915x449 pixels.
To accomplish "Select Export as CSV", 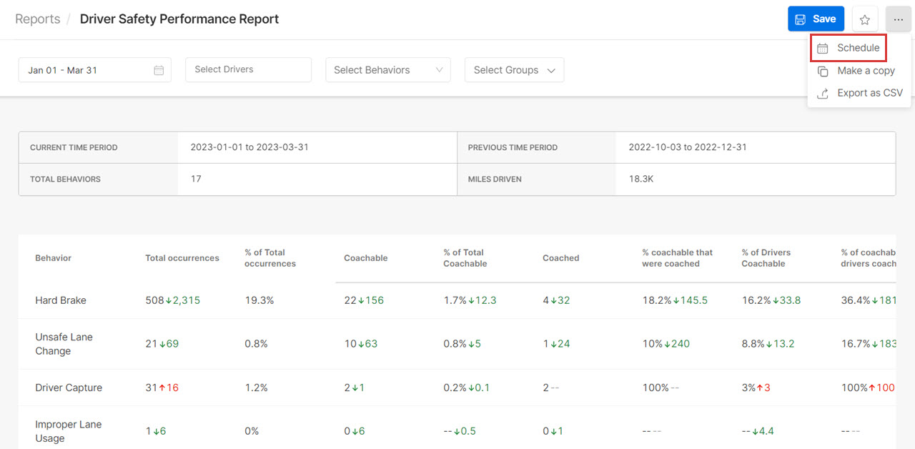I will [869, 92].
